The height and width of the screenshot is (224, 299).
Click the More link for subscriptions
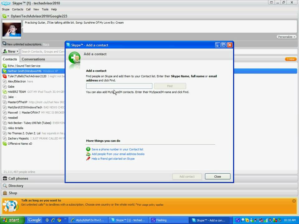46,44
